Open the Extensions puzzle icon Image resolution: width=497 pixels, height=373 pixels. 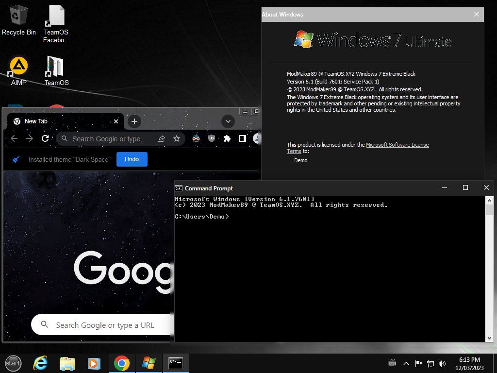tap(227, 138)
